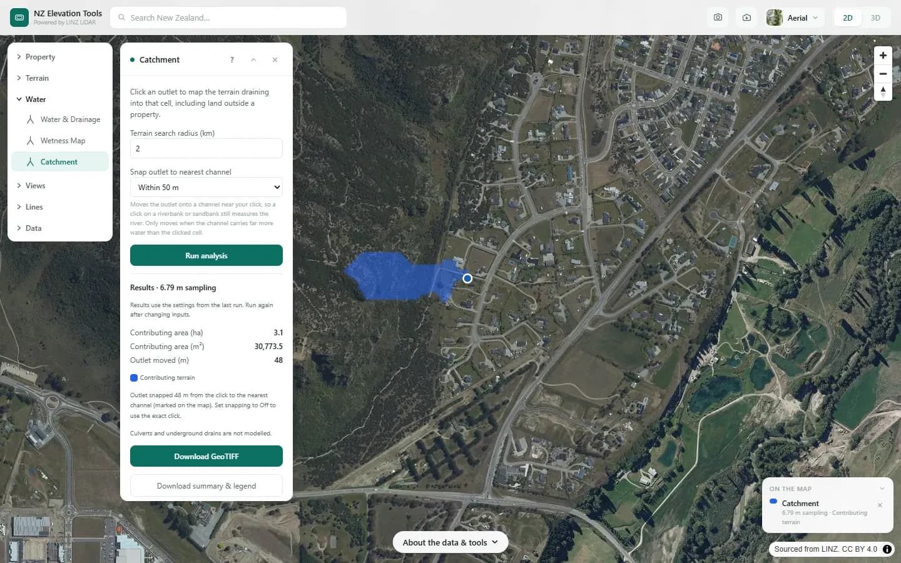The width and height of the screenshot is (901, 563).
Task: Open Water & Drainage tool
Action: (60, 119)
